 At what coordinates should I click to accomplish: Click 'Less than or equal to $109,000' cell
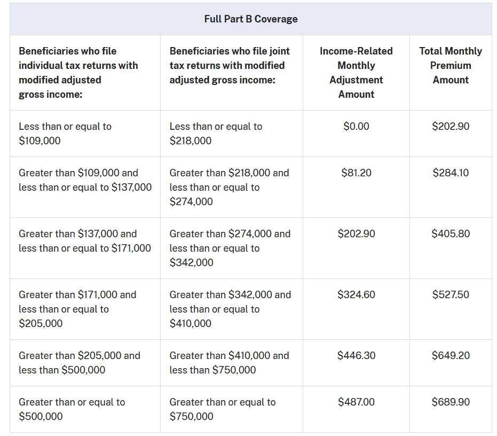tap(65, 134)
